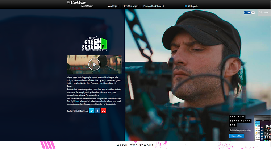
Task: Go to Discover BlackBerry 10
Action: (154, 6)
